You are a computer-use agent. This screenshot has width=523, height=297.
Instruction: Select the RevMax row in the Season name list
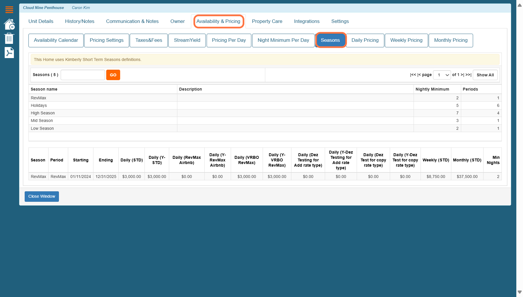click(x=265, y=98)
